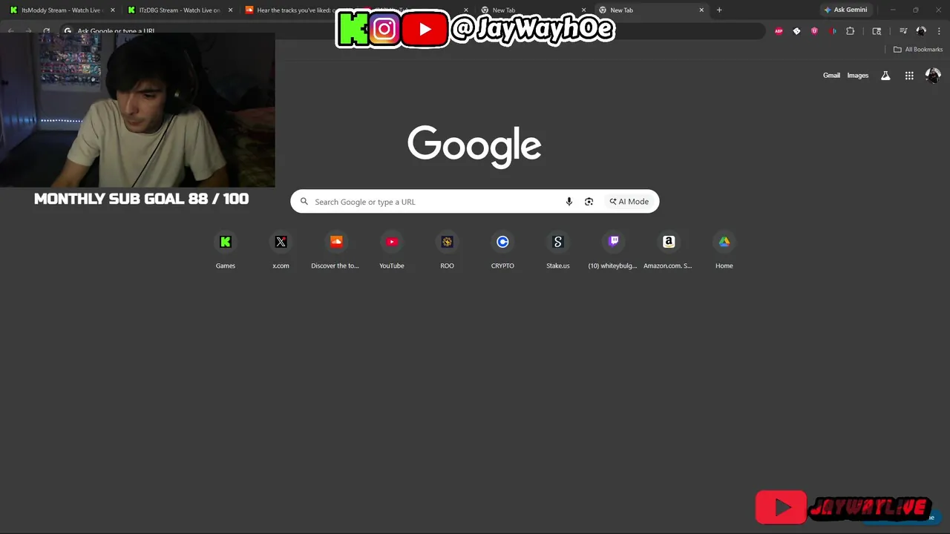Open the Games Kick shortcut tile
The width and height of the screenshot is (950, 534).
(x=226, y=250)
